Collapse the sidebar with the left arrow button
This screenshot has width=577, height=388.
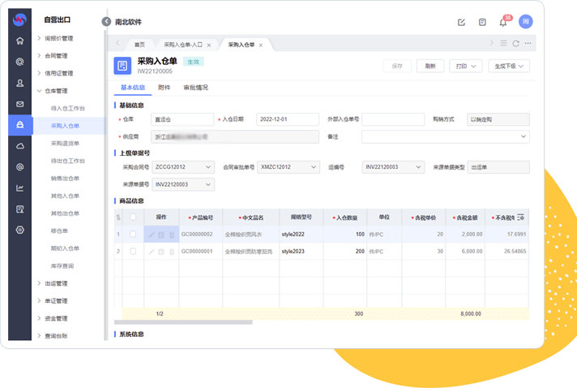tap(106, 22)
